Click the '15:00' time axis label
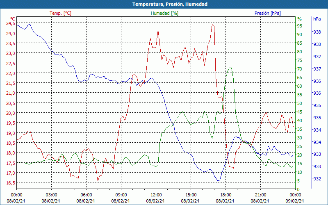The width and height of the screenshot is (328, 205). tap(191, 195)
